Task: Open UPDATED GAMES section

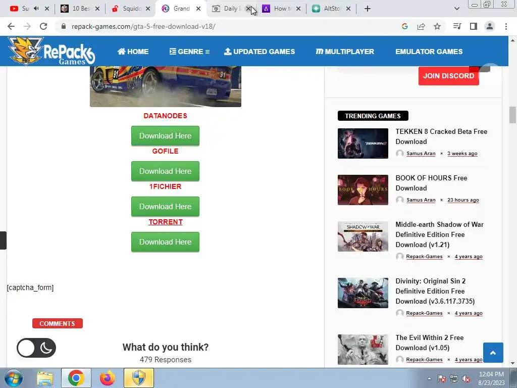Action: click(x=260, y=52)
